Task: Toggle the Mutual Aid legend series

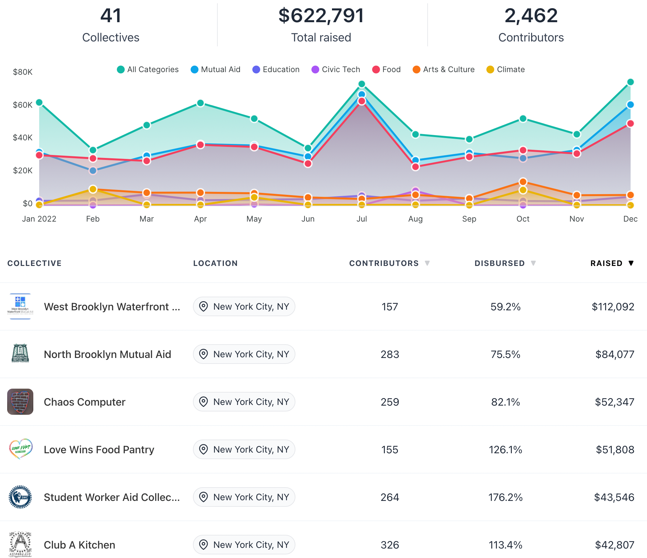Action: (x=215, y=70)
